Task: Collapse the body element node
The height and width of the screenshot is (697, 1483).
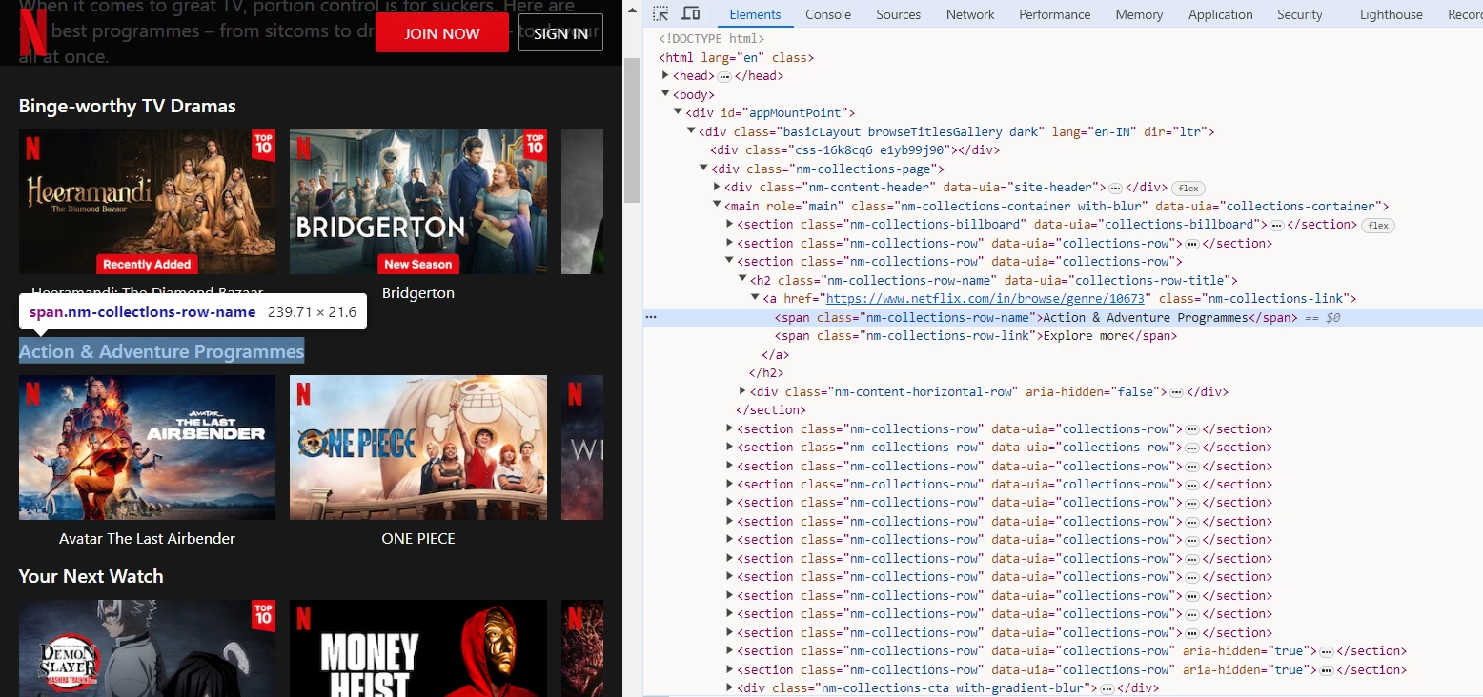Action: 665,94
